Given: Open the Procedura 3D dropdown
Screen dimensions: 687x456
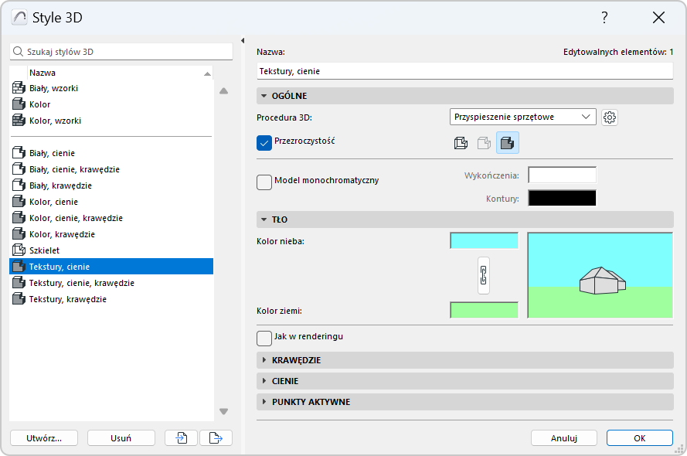Looking at the screenshot, I should point(522,117).
